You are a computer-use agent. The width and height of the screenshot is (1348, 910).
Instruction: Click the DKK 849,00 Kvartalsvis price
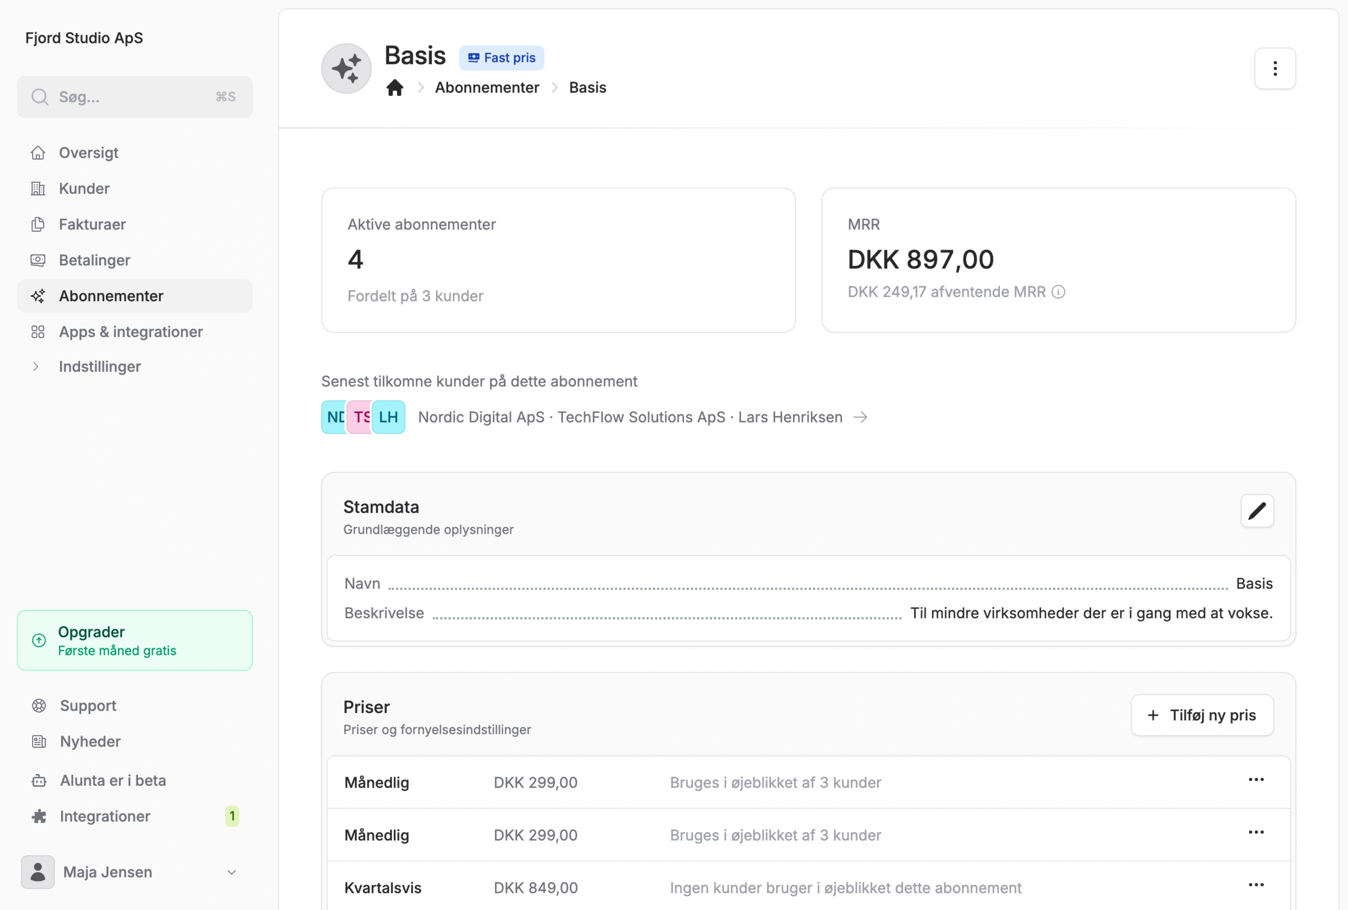(535, 888)
